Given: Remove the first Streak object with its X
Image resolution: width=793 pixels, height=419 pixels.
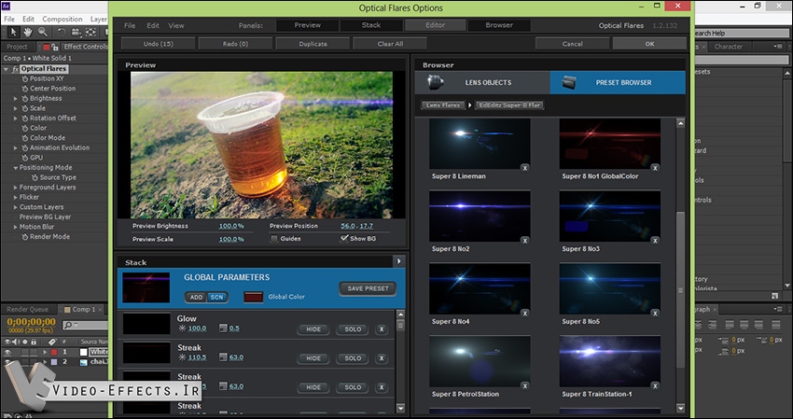Looking at the screenshot, I should pyautogui.click(x=382, y=357).
